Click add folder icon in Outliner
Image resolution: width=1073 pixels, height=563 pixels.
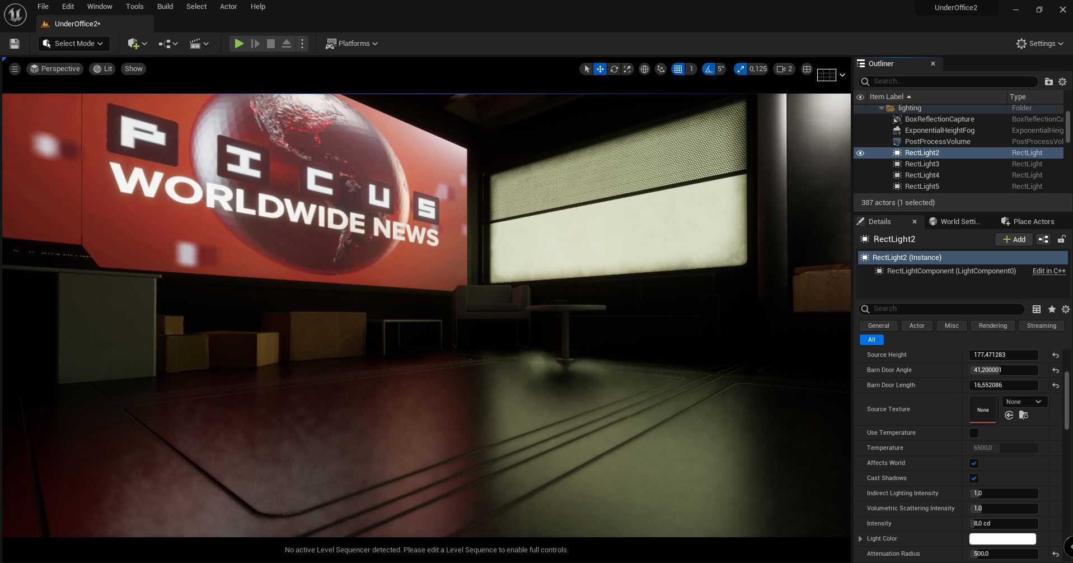[x=1049, y=81]
